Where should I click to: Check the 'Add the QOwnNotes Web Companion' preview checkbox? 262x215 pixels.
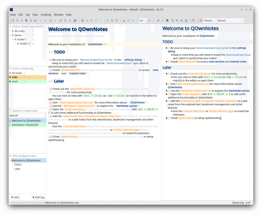pos(169,101)
